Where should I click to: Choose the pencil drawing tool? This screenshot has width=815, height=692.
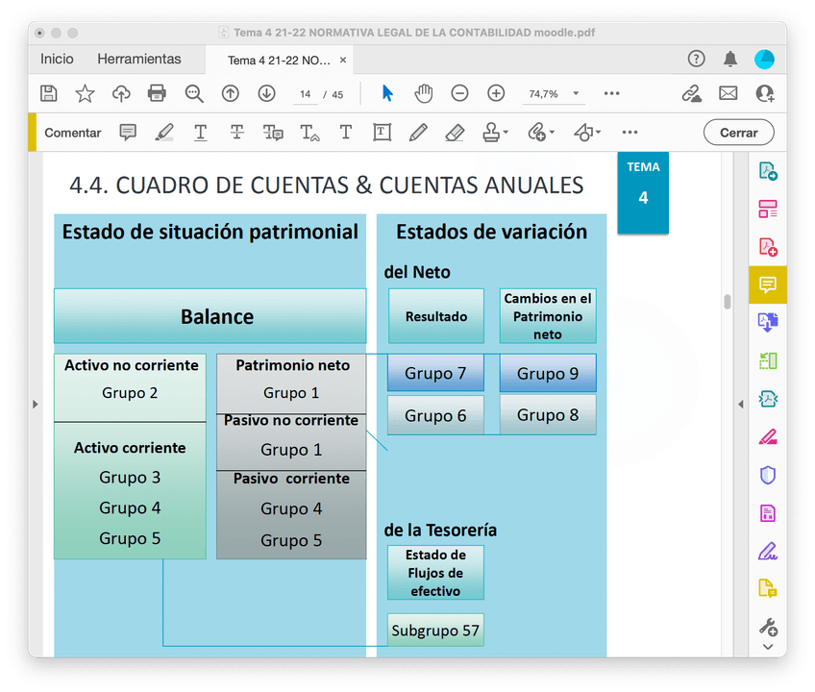(418, 133)
